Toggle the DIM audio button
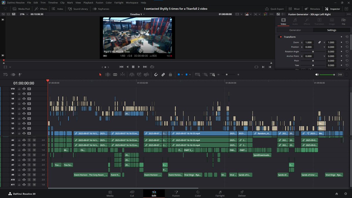Viewport: 352px width, 198px height. (340, 75)
